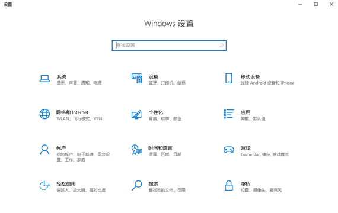Click the text 卸载、默认值
The width and height of the screenshot is (338, 213).
[253, 118]
